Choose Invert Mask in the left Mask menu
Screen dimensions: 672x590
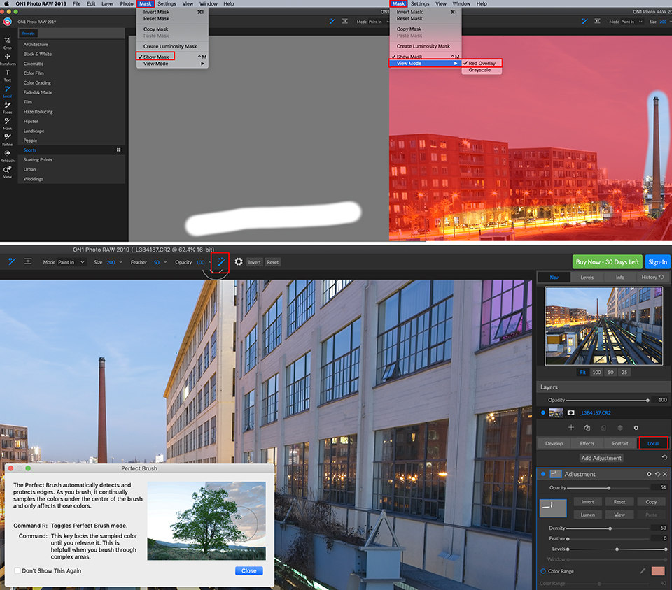[x=156, y=12]
